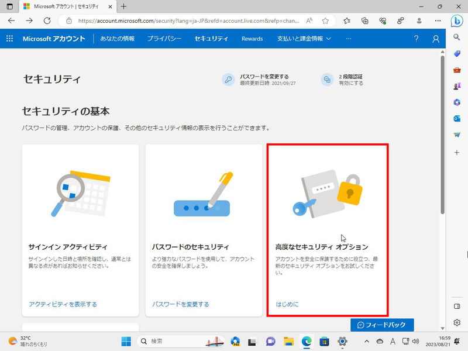Click はじめに link
The height and width of the screenshot is (351, 468).
287,304
